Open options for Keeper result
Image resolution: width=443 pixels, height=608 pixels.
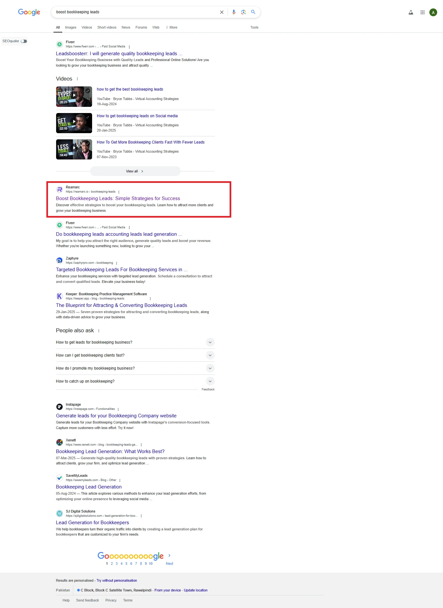coord(150,298)
